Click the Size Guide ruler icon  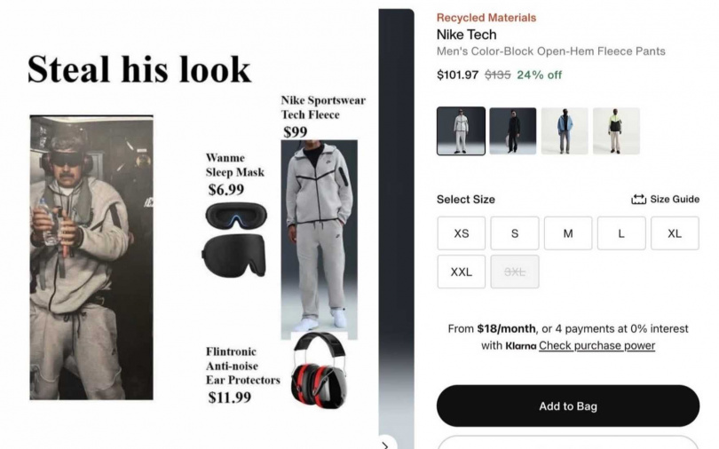click(x=638, y=200)
